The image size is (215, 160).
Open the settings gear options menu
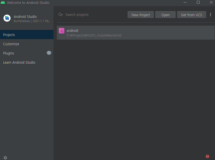pyautogui.click(x=5, y=158)
